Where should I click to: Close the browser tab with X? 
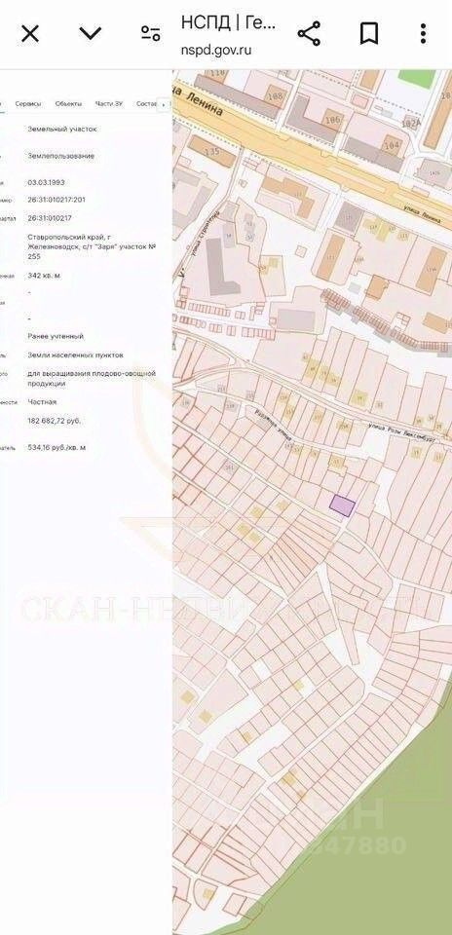click(30, 34)
